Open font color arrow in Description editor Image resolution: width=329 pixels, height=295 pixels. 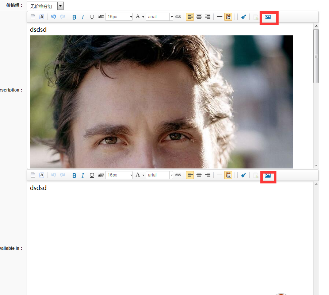point(143,17)
